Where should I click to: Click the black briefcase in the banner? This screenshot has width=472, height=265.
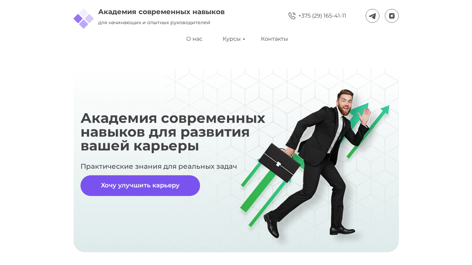coord(280,163)
